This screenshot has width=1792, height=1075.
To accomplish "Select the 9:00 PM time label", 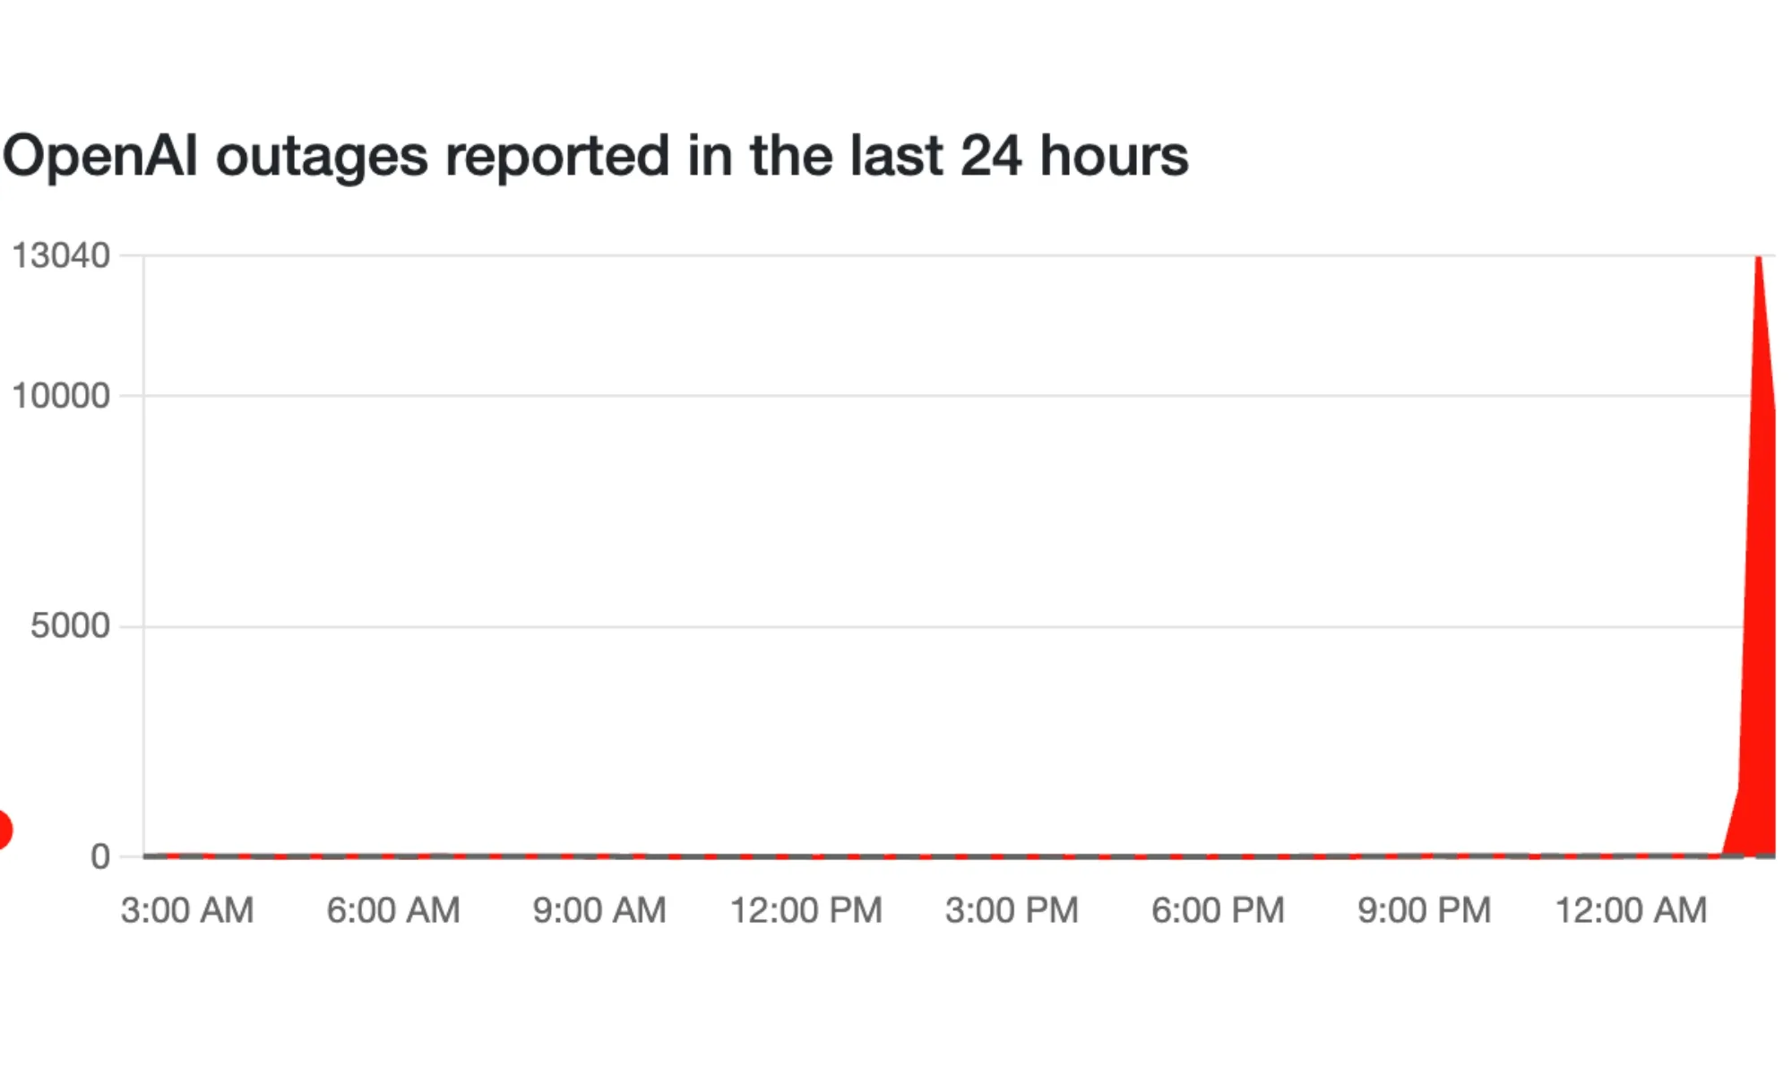I will click(1424, 911).
